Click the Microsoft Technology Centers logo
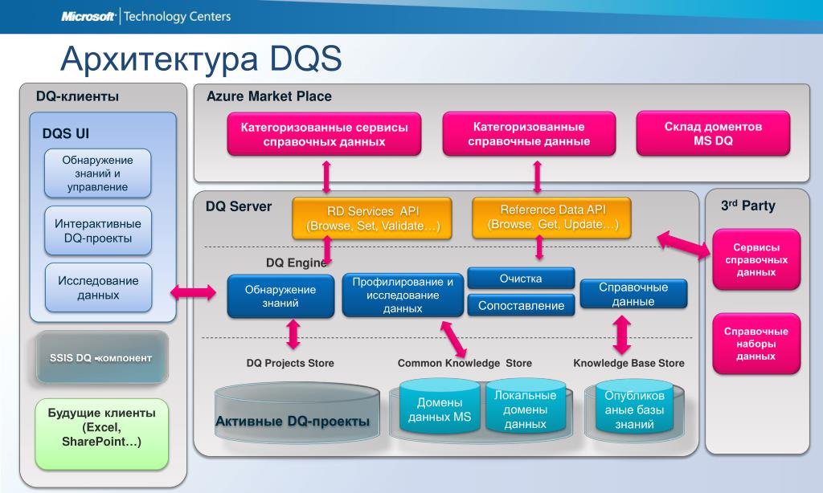Screen dimensions: 823x493 pyautogui.click(x=146, y=16)
